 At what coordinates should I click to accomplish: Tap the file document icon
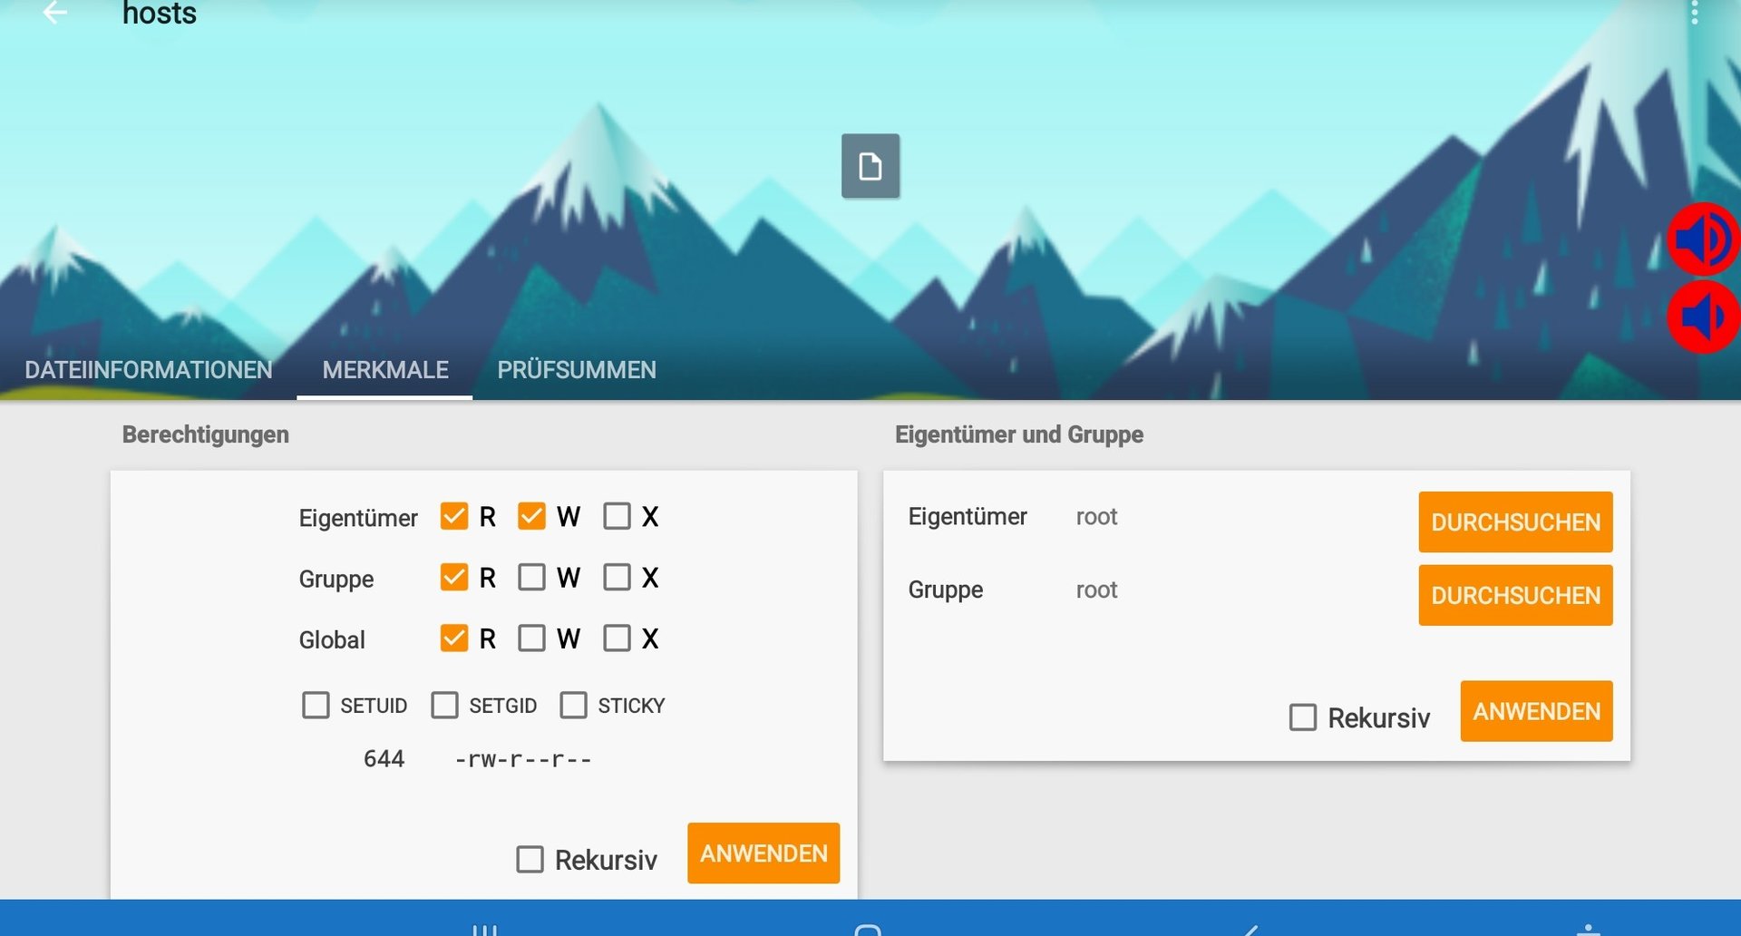tap(870, 166)
